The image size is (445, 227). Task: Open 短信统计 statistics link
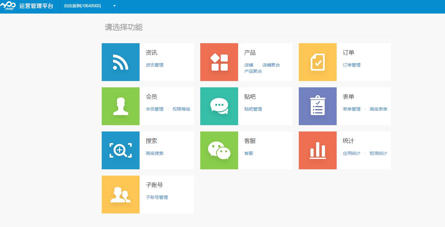[378, 153]
